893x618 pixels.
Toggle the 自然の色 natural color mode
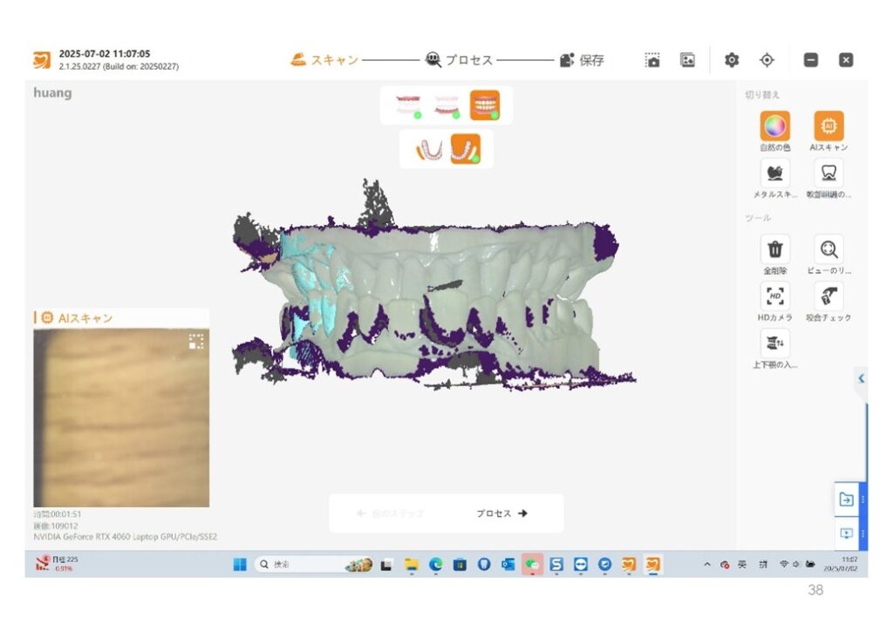pos(774,126)
